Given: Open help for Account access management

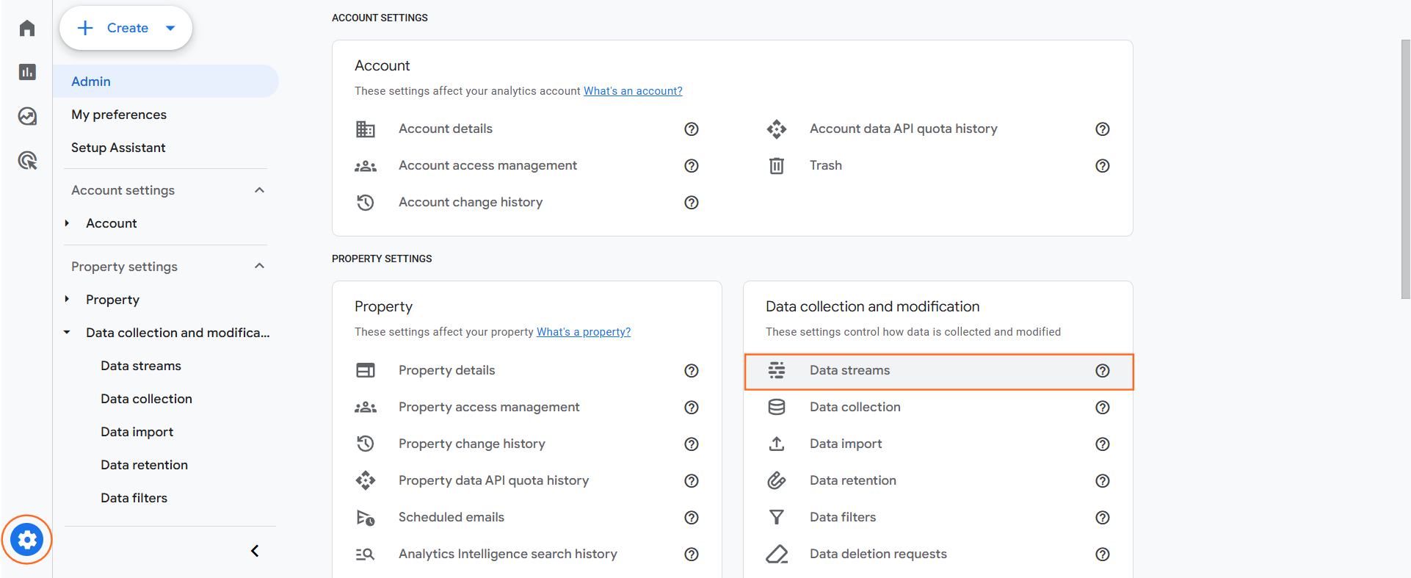Looking at the screenshot, I should coord(692,166).
